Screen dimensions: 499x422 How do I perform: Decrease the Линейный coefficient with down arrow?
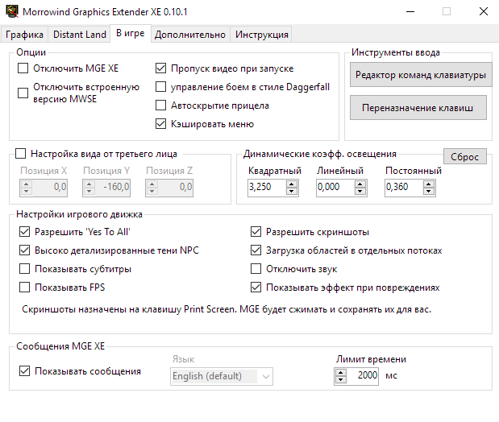pos(360,191)
